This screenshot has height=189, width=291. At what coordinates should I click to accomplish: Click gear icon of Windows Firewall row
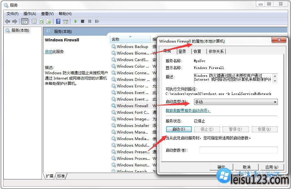point(114,106)
